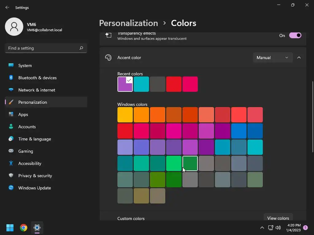Collapse the Accent color section
This screenshot has width=314, height=235.
click(x=299, y=58)
